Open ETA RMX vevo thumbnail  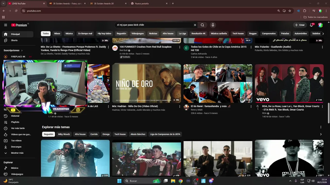coord(289,84)
